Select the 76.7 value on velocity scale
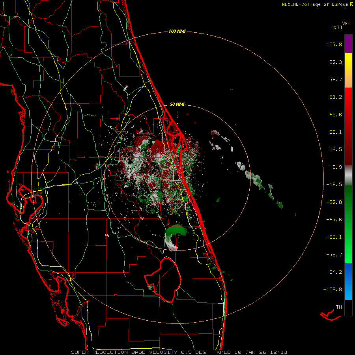The width and height of the screenshot is (355, 355). pyautogui.click(x=336, y=79)
